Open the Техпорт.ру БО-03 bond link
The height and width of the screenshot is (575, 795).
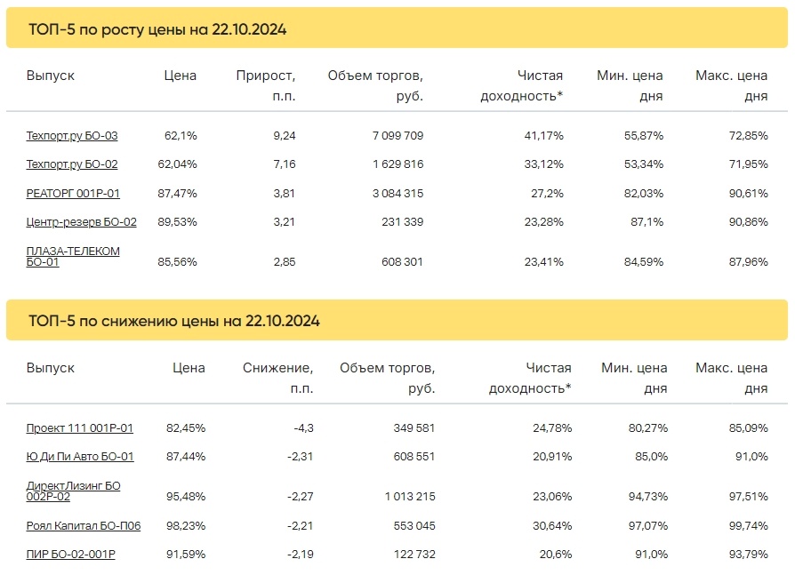[x=71, y=136]
